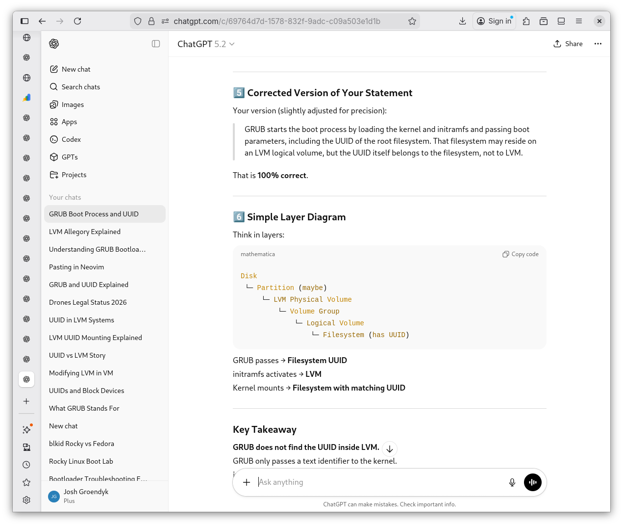The image size is (623, 526).
Task: Collapse the ChatGPT sidebar panel
Action: pos(156,44)
